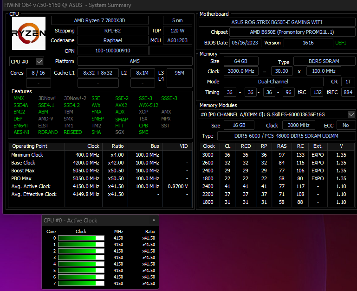Click the 64 GB memory size field

(241, 61)
